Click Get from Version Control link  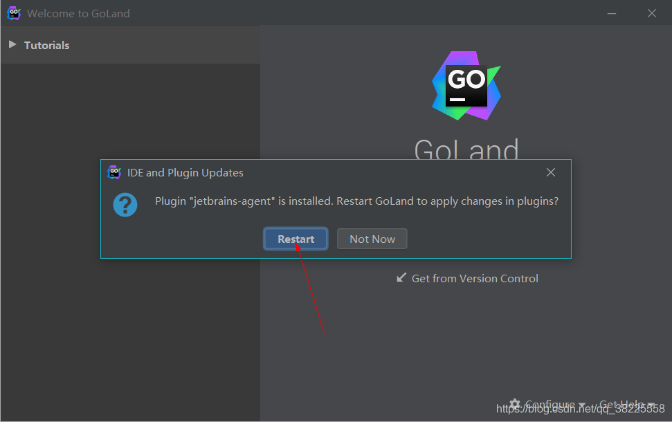[475, 279]
